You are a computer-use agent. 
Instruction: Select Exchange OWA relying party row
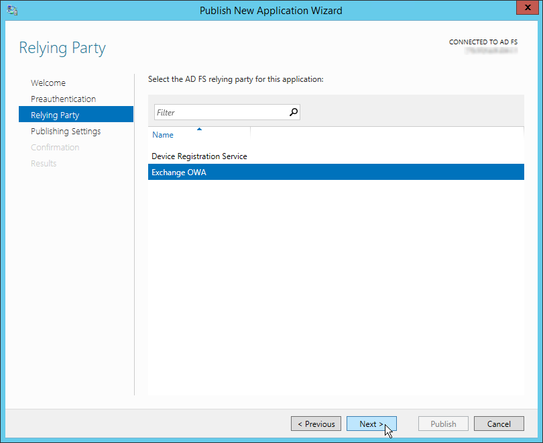coord(335,173)
